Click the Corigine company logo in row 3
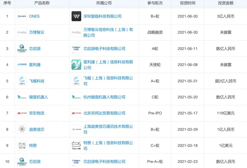Screen dimensions: 247x168 (76, 48)
